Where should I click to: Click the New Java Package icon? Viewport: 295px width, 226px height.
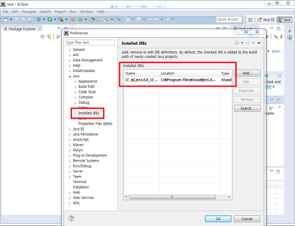click(73, 19)
